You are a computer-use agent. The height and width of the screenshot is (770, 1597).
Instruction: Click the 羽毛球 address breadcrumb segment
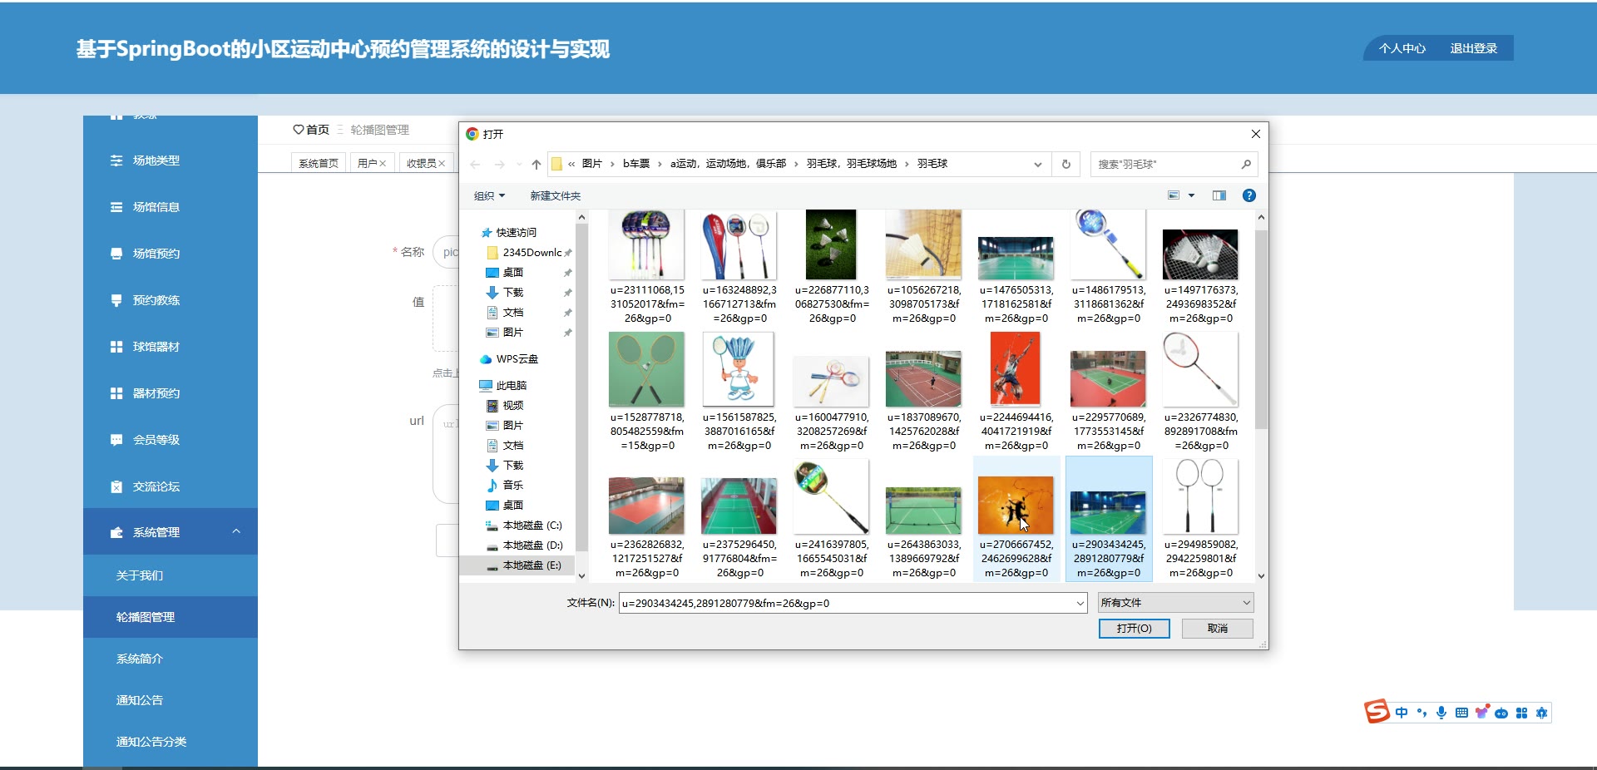932,164
